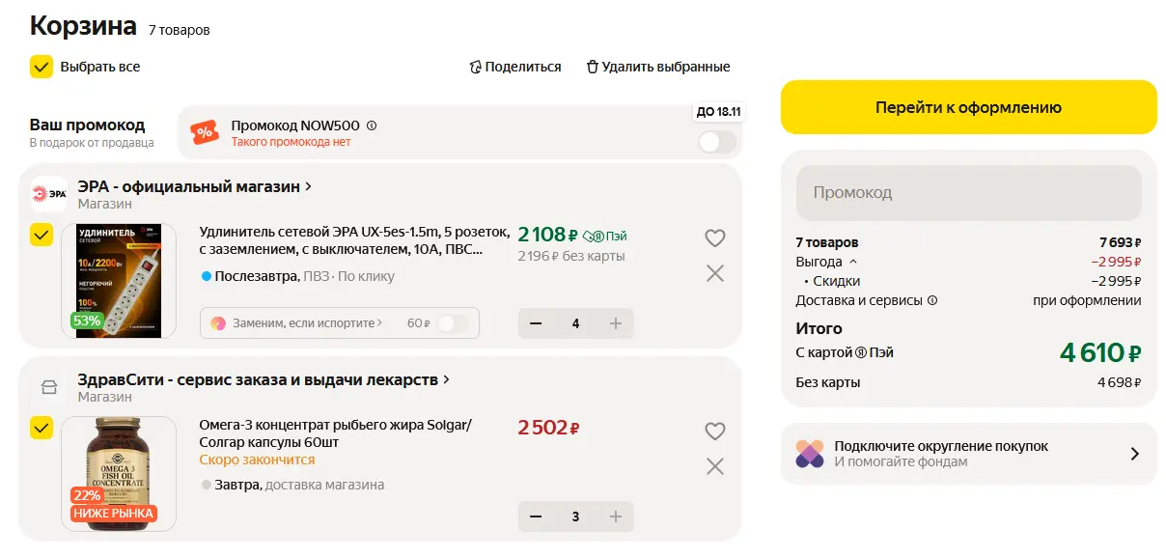Increase ЭРА extension cord quantity with plus
1166x558 pixels.
[615, 323]
